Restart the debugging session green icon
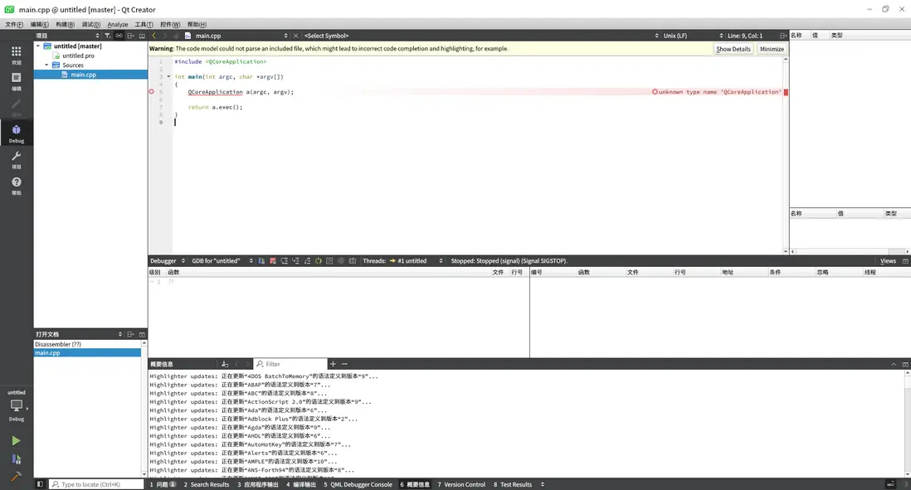 (319, 260)
